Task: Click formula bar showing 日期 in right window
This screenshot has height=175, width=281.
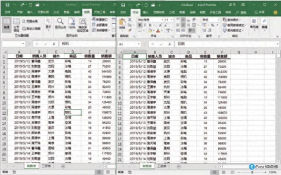Action: pos(227,44)
